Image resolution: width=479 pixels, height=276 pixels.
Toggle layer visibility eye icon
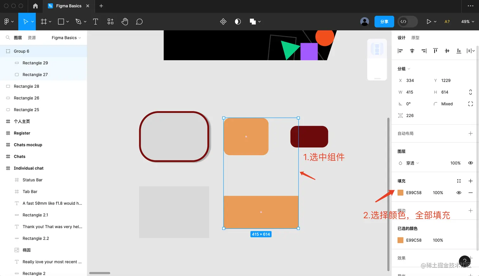(470, 163)
